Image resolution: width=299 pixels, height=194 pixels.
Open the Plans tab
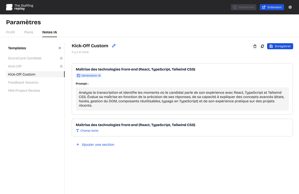click(29, 32)
